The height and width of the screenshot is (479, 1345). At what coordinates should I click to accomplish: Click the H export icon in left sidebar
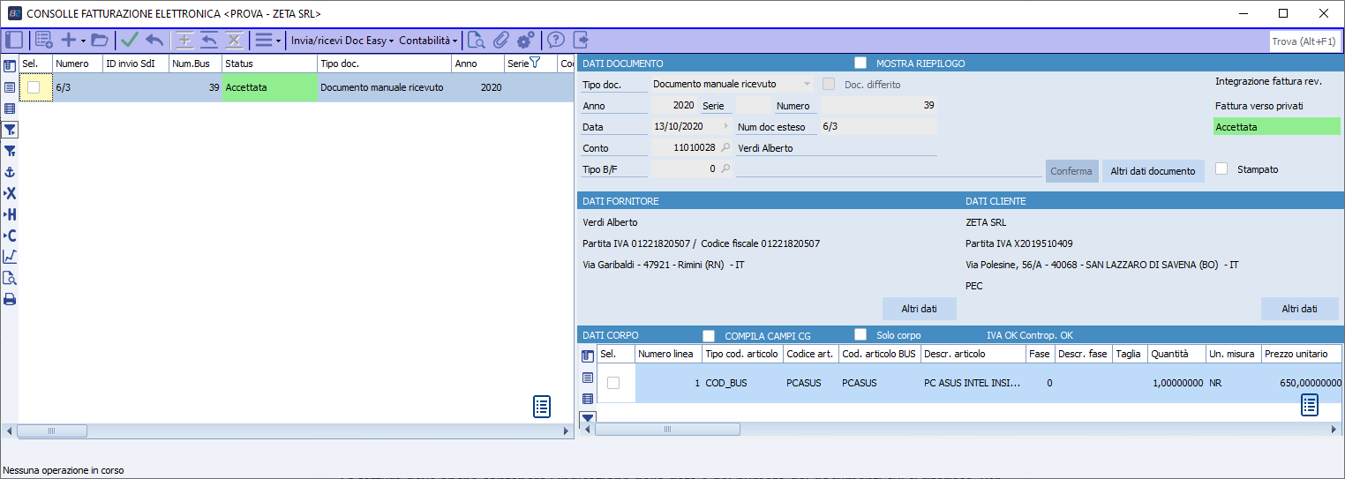(x=10, y=214)
